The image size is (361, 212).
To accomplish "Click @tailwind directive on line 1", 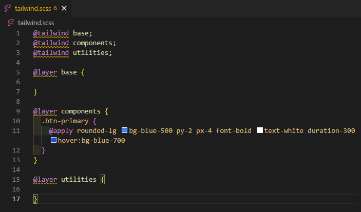I will point(51,33).
